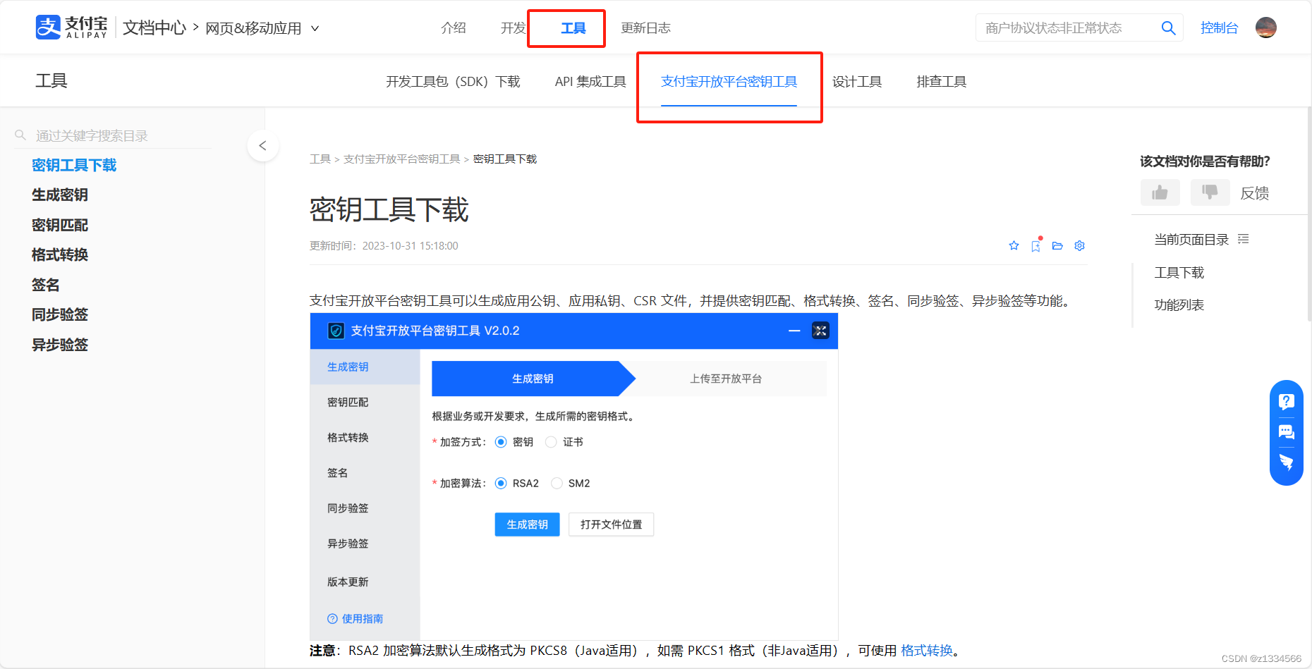Open the API 集成工具 tab
Image resolution: width=1312 pixels, height=669 pixels.
coord(590,82)
